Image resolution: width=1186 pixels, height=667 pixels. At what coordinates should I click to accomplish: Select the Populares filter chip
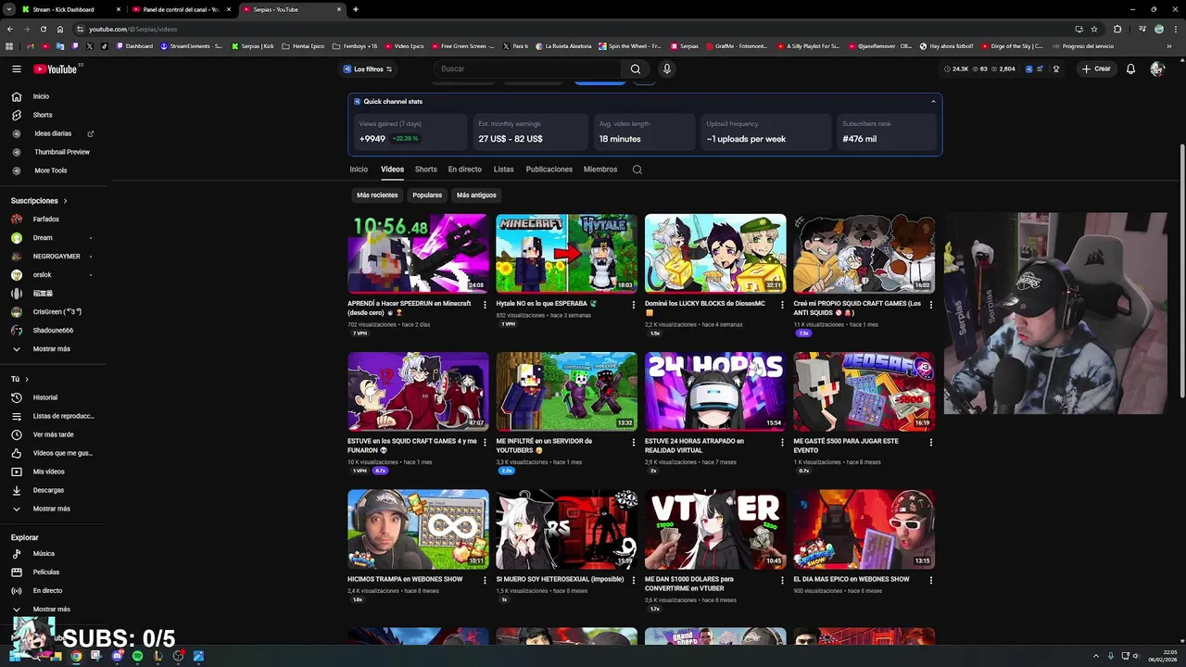pyautogui.click(x=427, y=195)
